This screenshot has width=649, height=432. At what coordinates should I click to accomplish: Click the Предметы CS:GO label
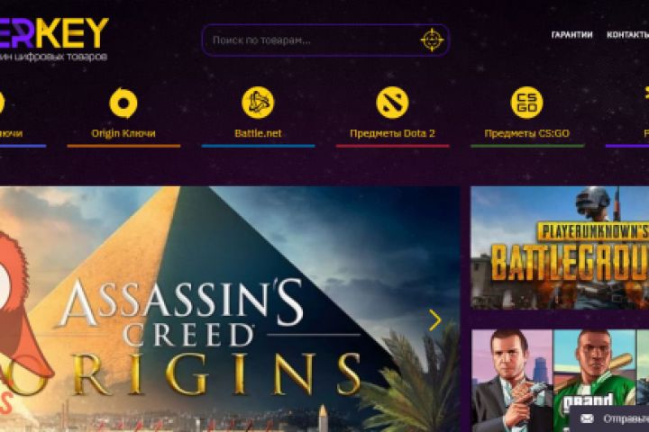pyautogui.click(x=527, y=133)
